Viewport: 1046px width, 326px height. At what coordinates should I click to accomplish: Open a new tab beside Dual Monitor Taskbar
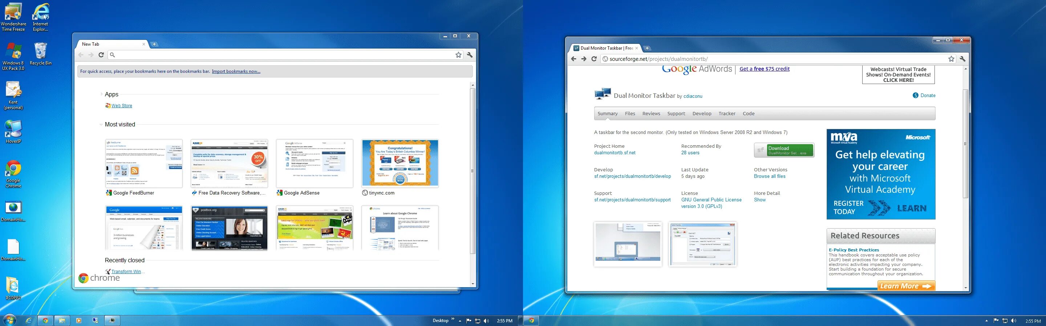[647, 48]
